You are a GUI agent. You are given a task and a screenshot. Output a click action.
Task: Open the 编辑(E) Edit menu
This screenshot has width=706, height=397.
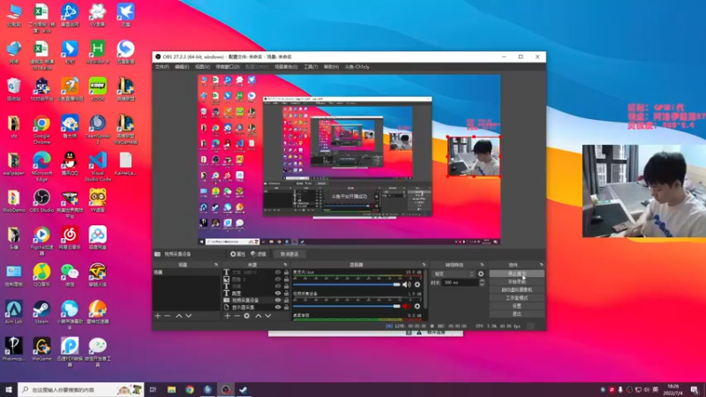pos(182,67)
